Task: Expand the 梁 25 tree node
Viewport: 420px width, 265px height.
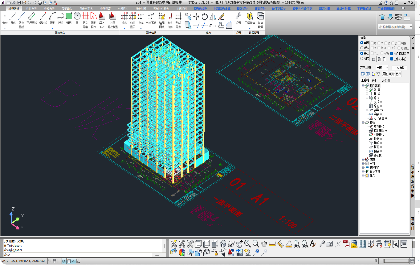Action: (367, 90)
